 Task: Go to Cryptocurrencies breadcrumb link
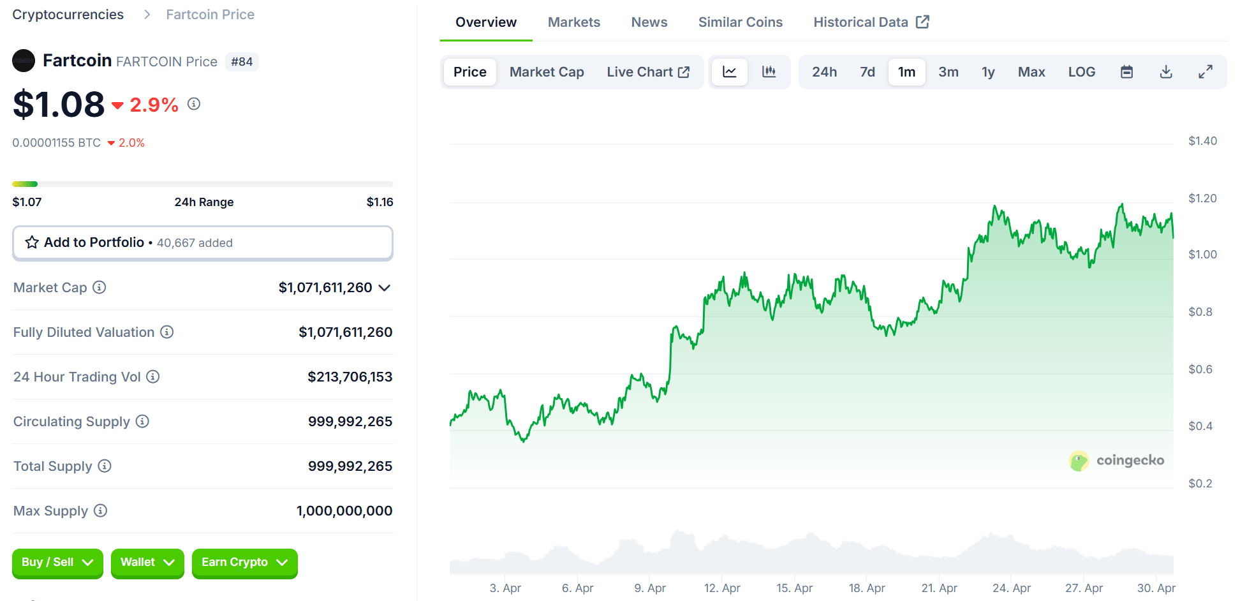(x=68, y=14)
